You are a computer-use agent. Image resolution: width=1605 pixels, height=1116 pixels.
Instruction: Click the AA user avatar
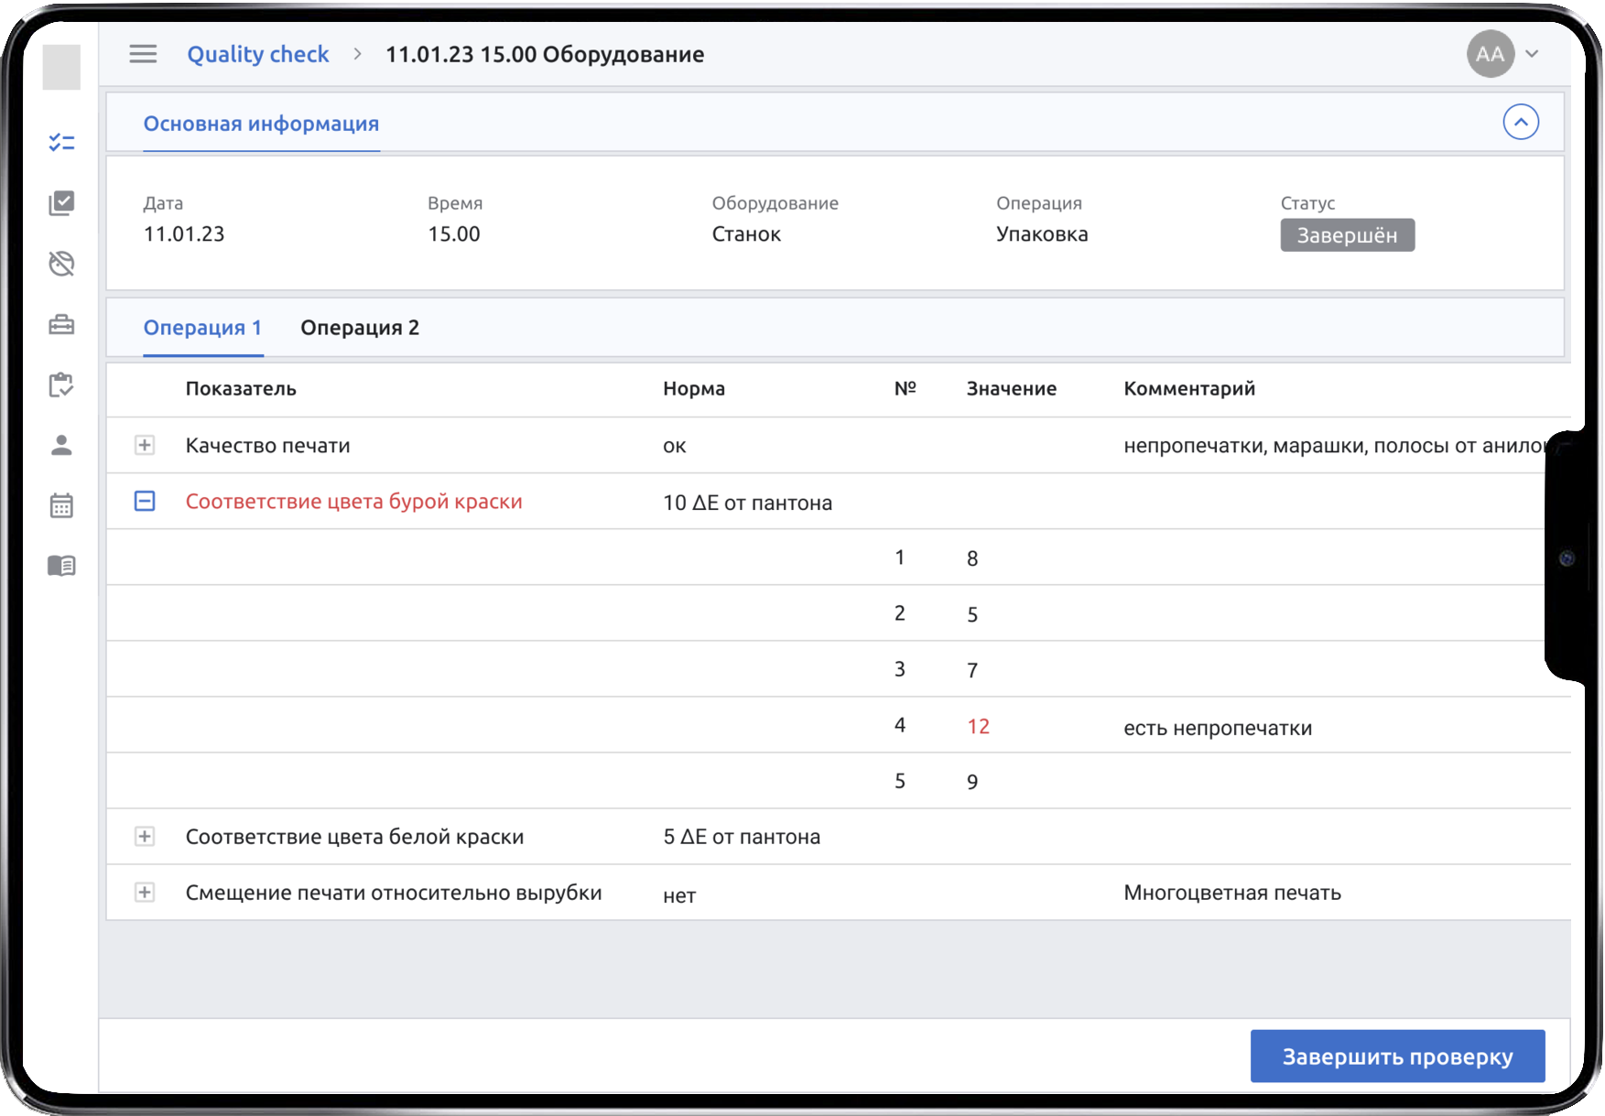coord(1490,54)
